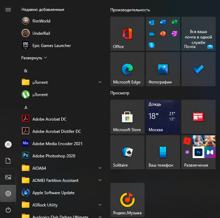Screen dimensions: 220x218
Task: Open OneDrive in the Office apps tile
Action: coord(152,34)
